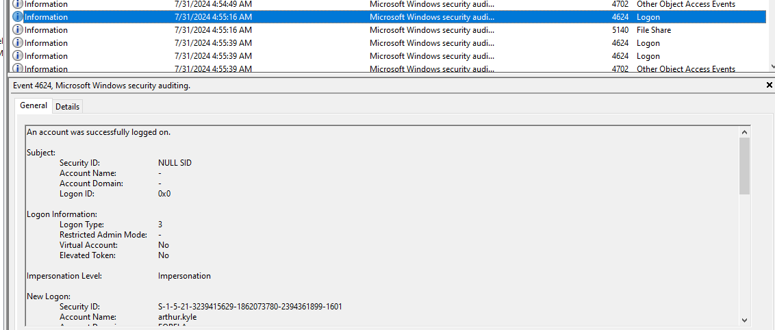Click event ID 5140 in the list
Image resolution: width=775 pixels, height=330 pixels.
pos(620,30)
